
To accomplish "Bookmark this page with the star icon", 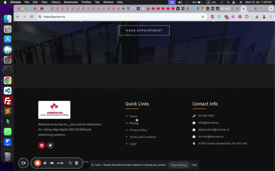I will click(x=203, y=17).
